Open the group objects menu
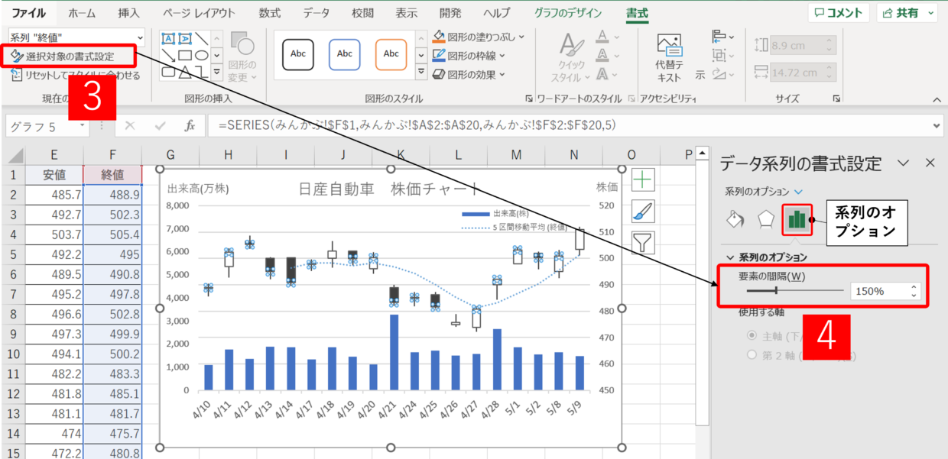The image size is (948, 459). 722,55
